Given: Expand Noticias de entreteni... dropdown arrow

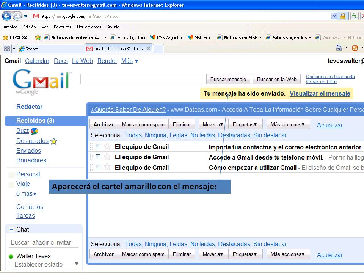Looking at the screenshot, I should pos(105,38).
